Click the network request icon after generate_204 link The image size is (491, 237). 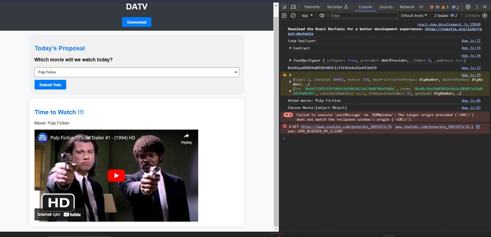point(478,126)
